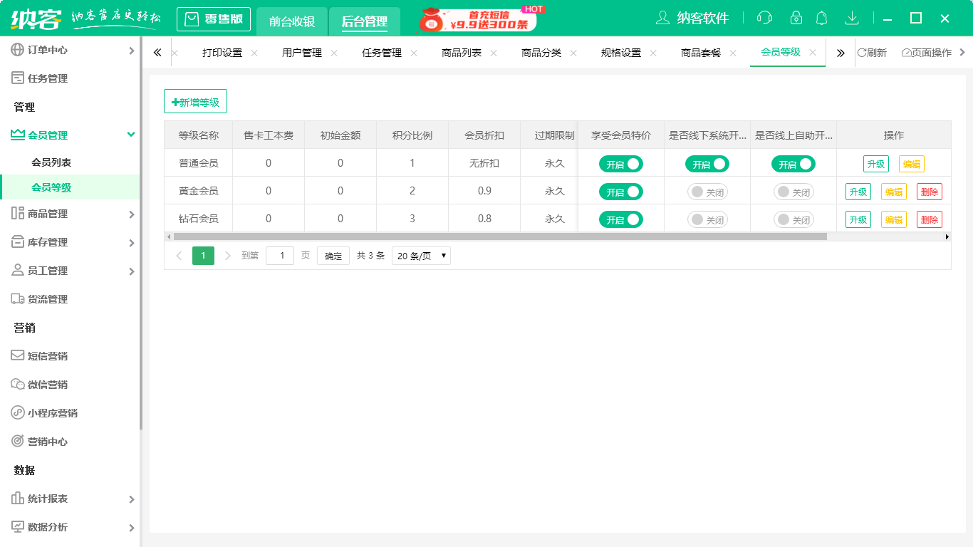Click the page number input field
This screenshot has height=547, width=973.
click(279, 256)
